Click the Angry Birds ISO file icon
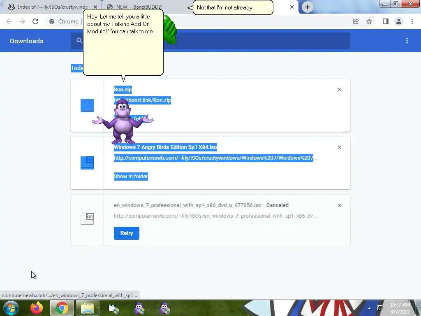The height and width of the screenshot is (316, 421). pyautogui.click(x=87, y=163)
